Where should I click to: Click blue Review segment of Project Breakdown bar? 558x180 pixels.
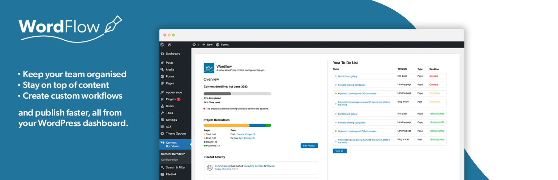click(x=258, y=125)
